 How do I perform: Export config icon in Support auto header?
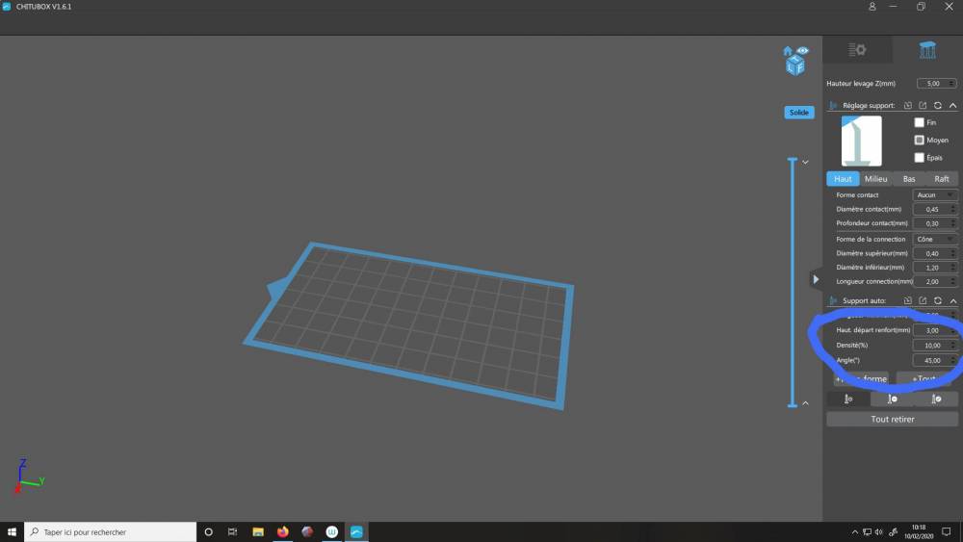(923, 300)
